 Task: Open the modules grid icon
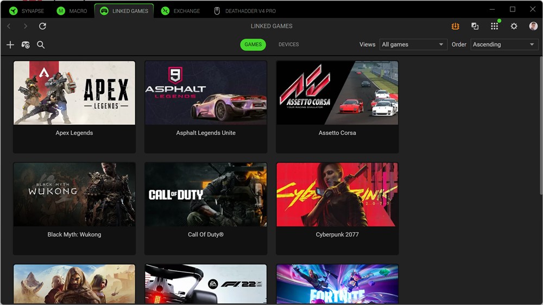494,26
